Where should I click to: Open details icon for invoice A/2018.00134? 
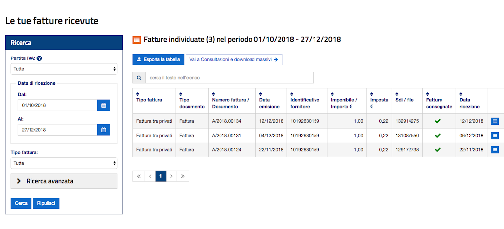(x=495, y=121)
